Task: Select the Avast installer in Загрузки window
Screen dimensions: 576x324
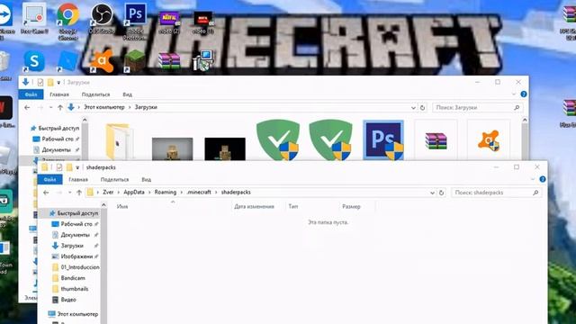Action: tap(489, 140)
